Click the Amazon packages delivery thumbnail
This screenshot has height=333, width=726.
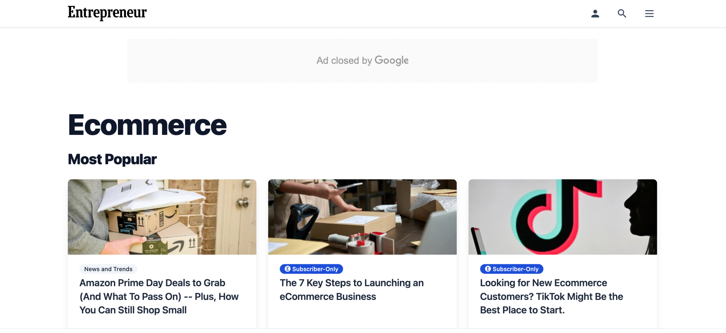tap(162, 217)
